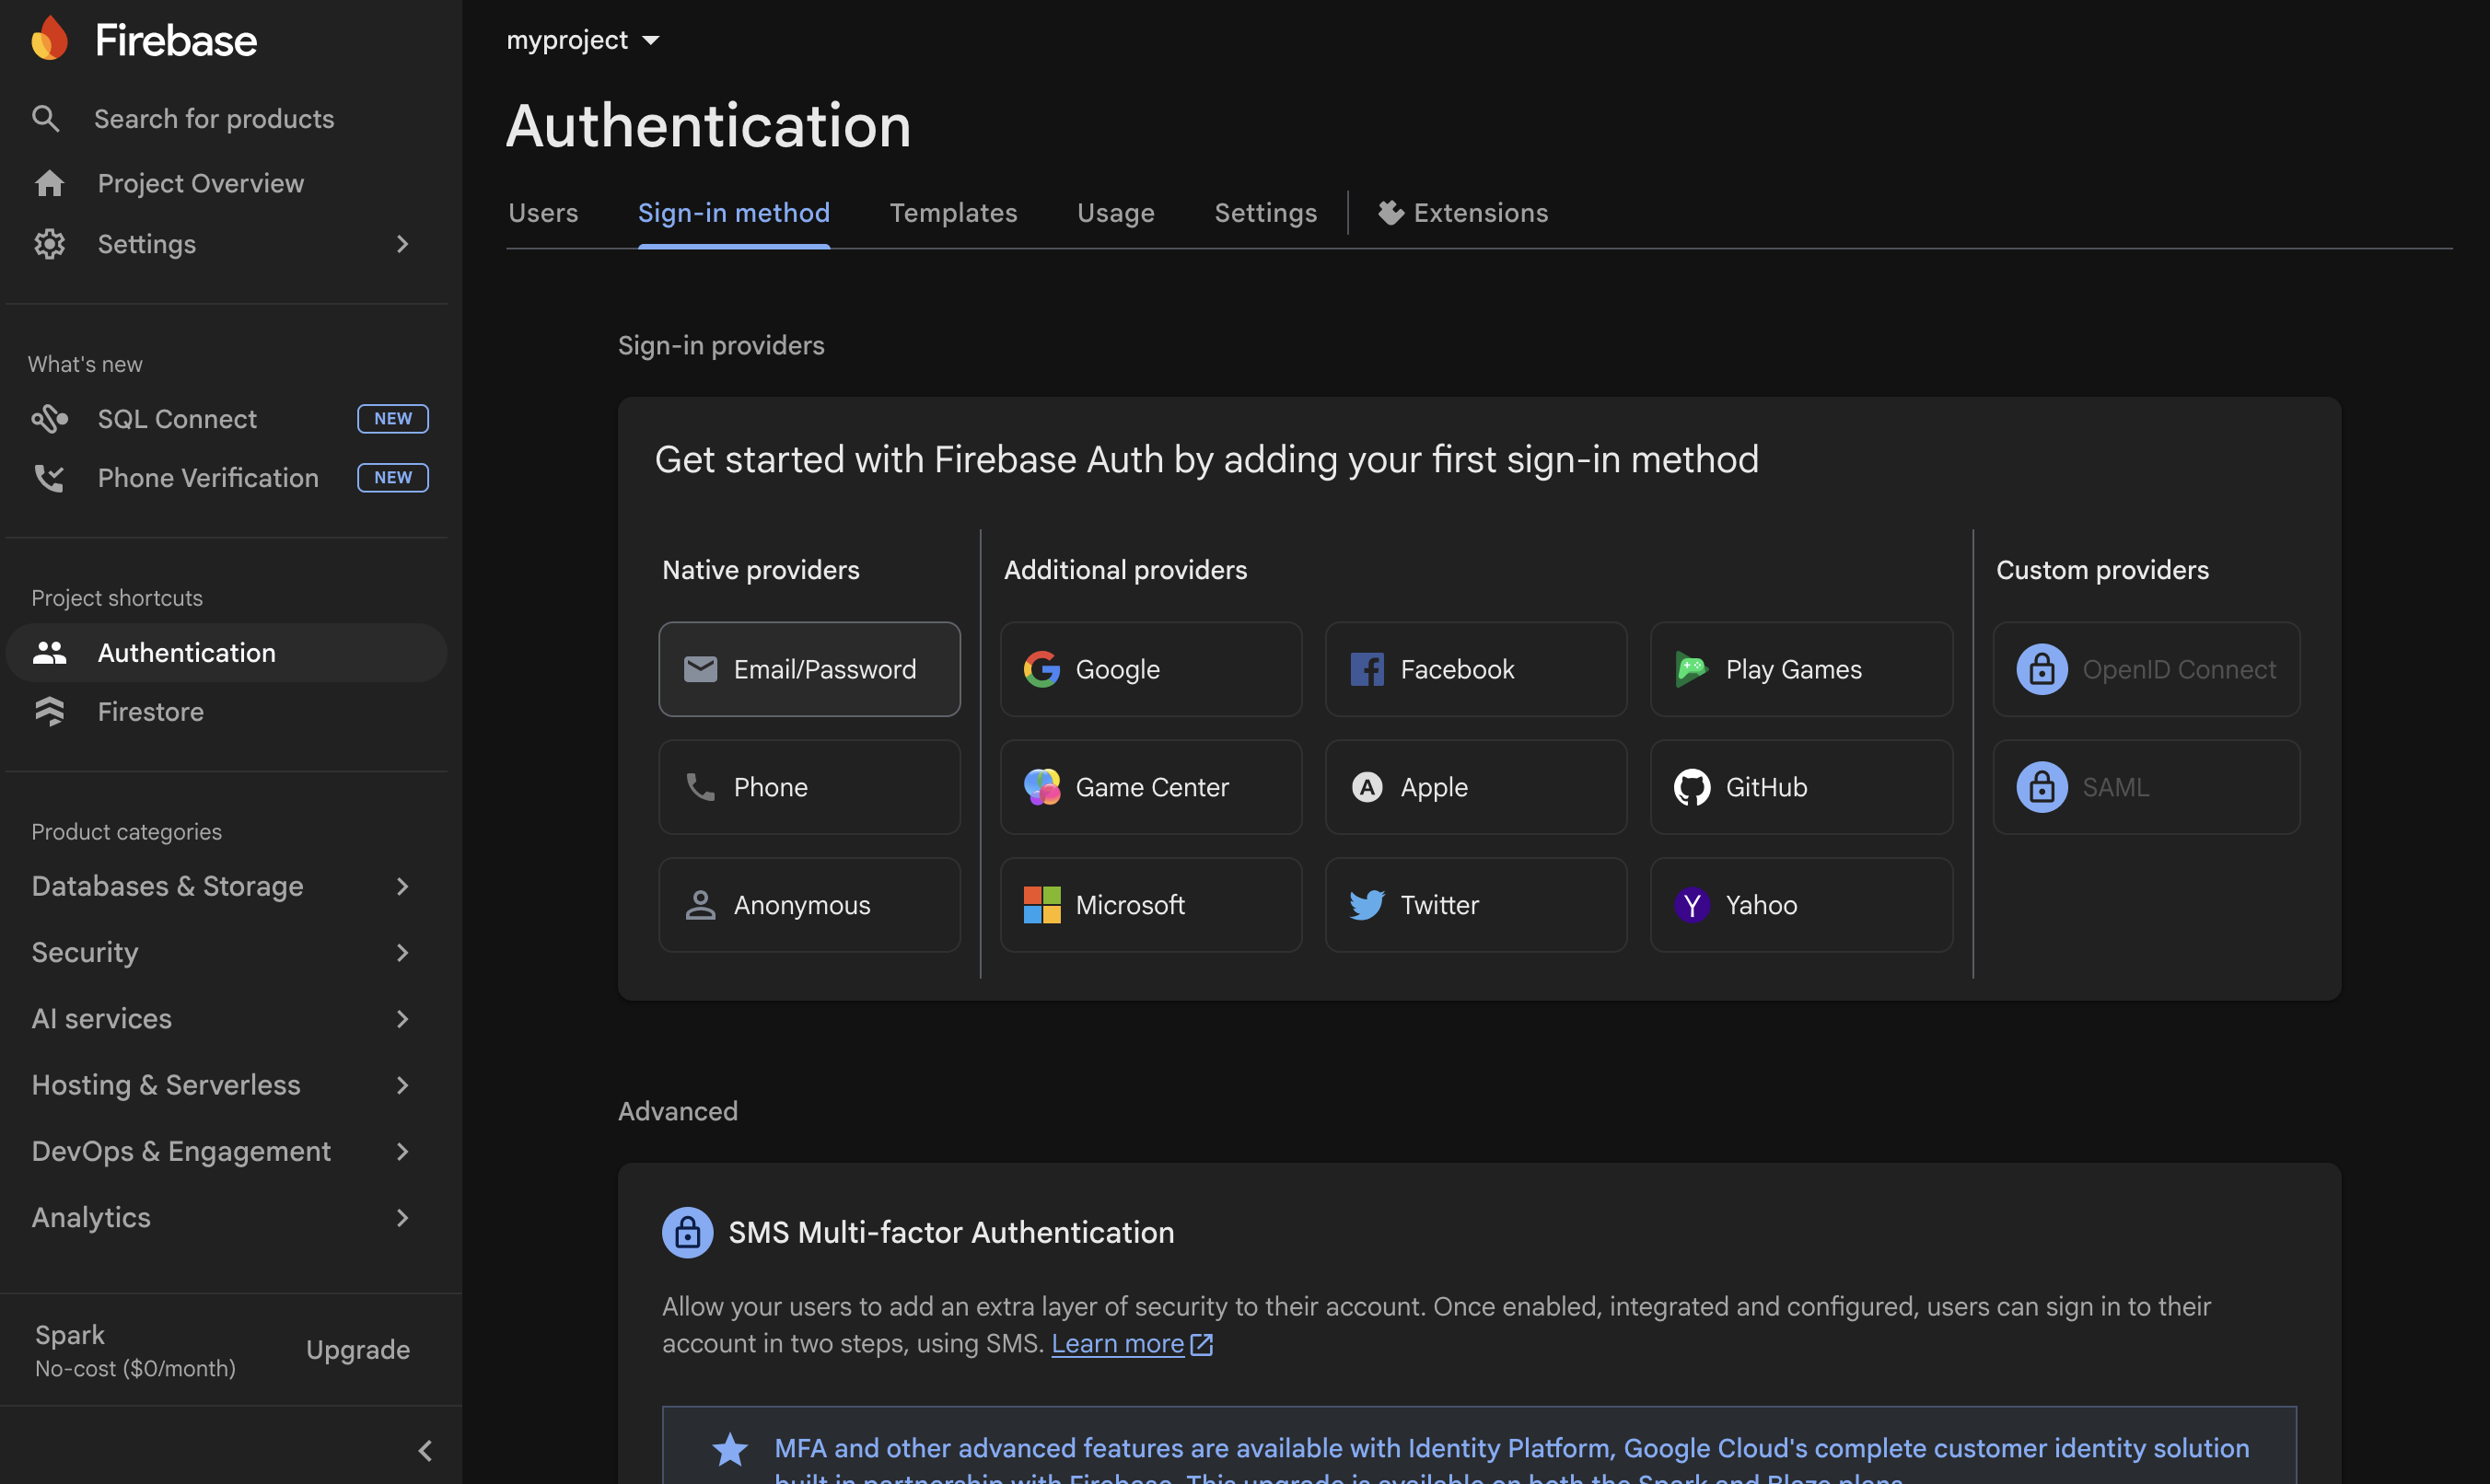Click the Anonymous person icon
This screenshot has height=1484, width=2490.
click(x=700, y=905)
